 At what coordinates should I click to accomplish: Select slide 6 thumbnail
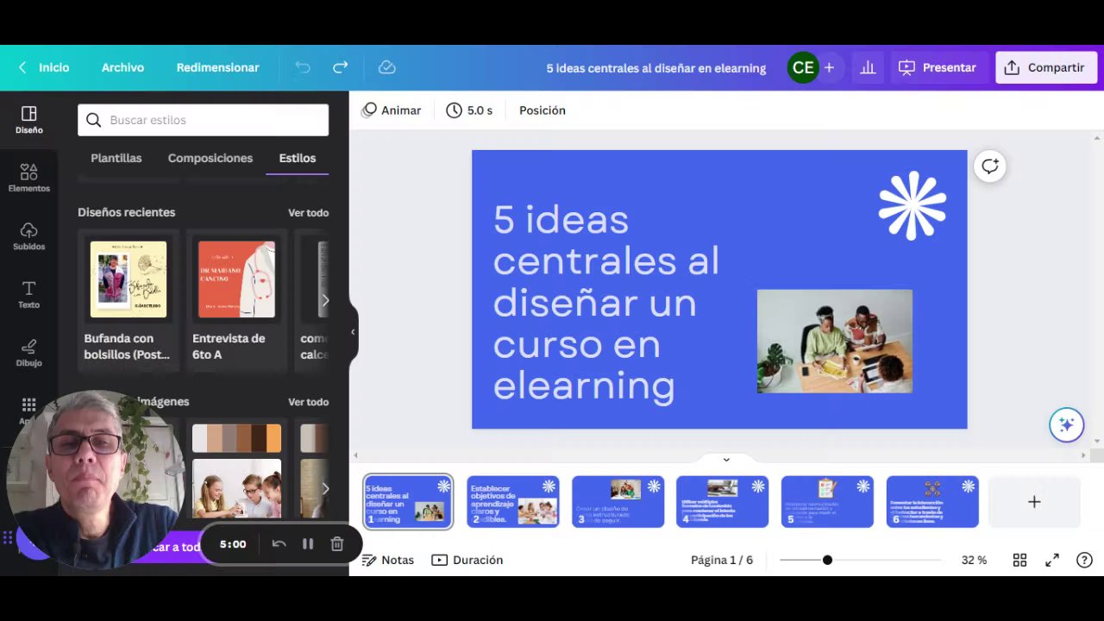click(x=932, y=501)
